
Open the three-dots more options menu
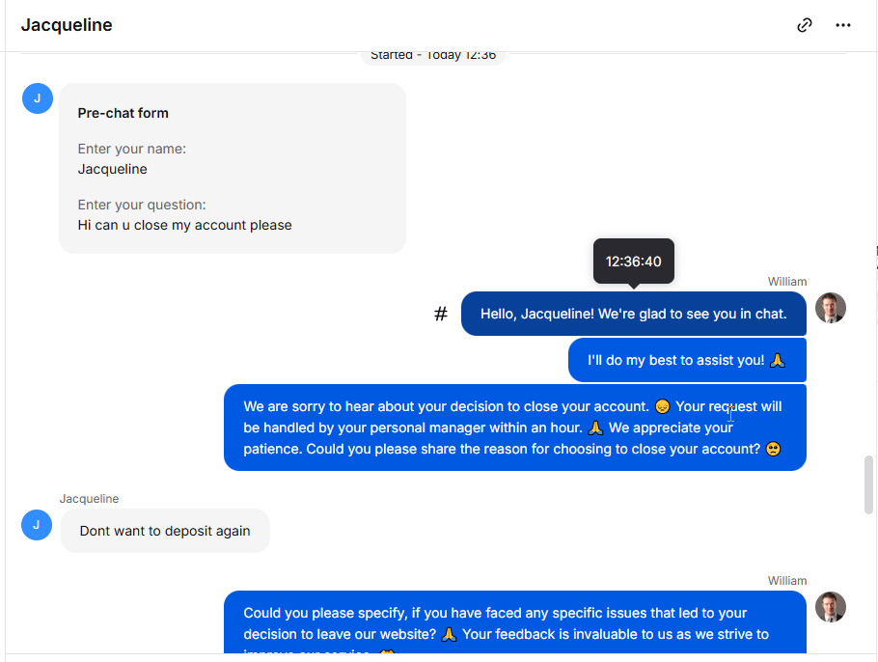[x=842, y=25]
